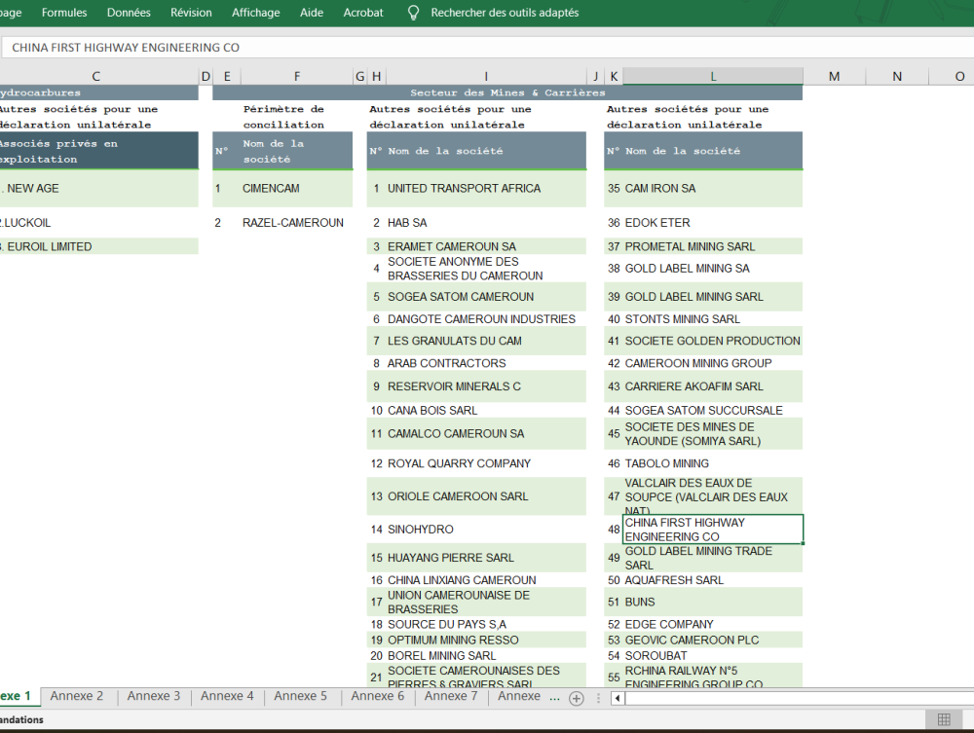
Task: Open the Révision ribbon tab
Action: click(191, 13)
